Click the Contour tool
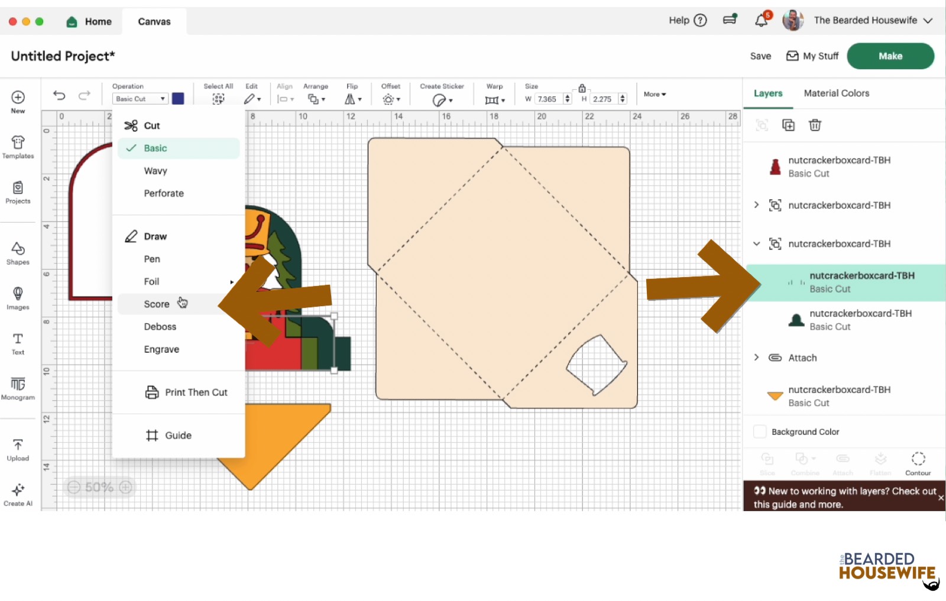 918,463
